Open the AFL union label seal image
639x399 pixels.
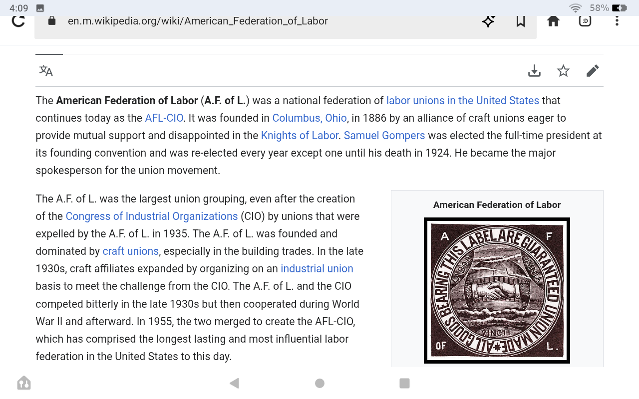click(x=497, y=290)
